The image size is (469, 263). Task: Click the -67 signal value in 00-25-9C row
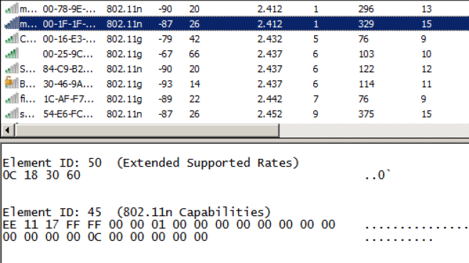click(166, 54)
